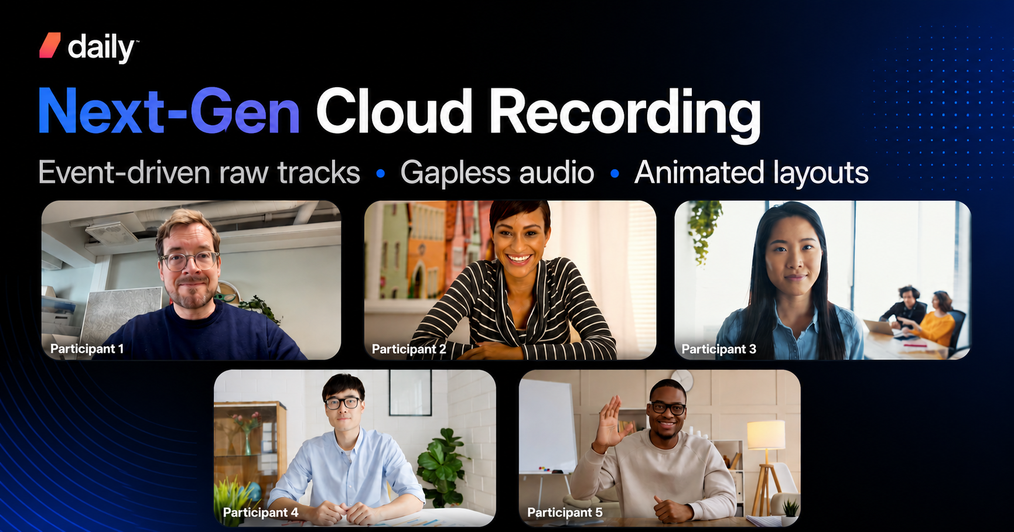Select the Participant 2 video tile

pos(510,280)
